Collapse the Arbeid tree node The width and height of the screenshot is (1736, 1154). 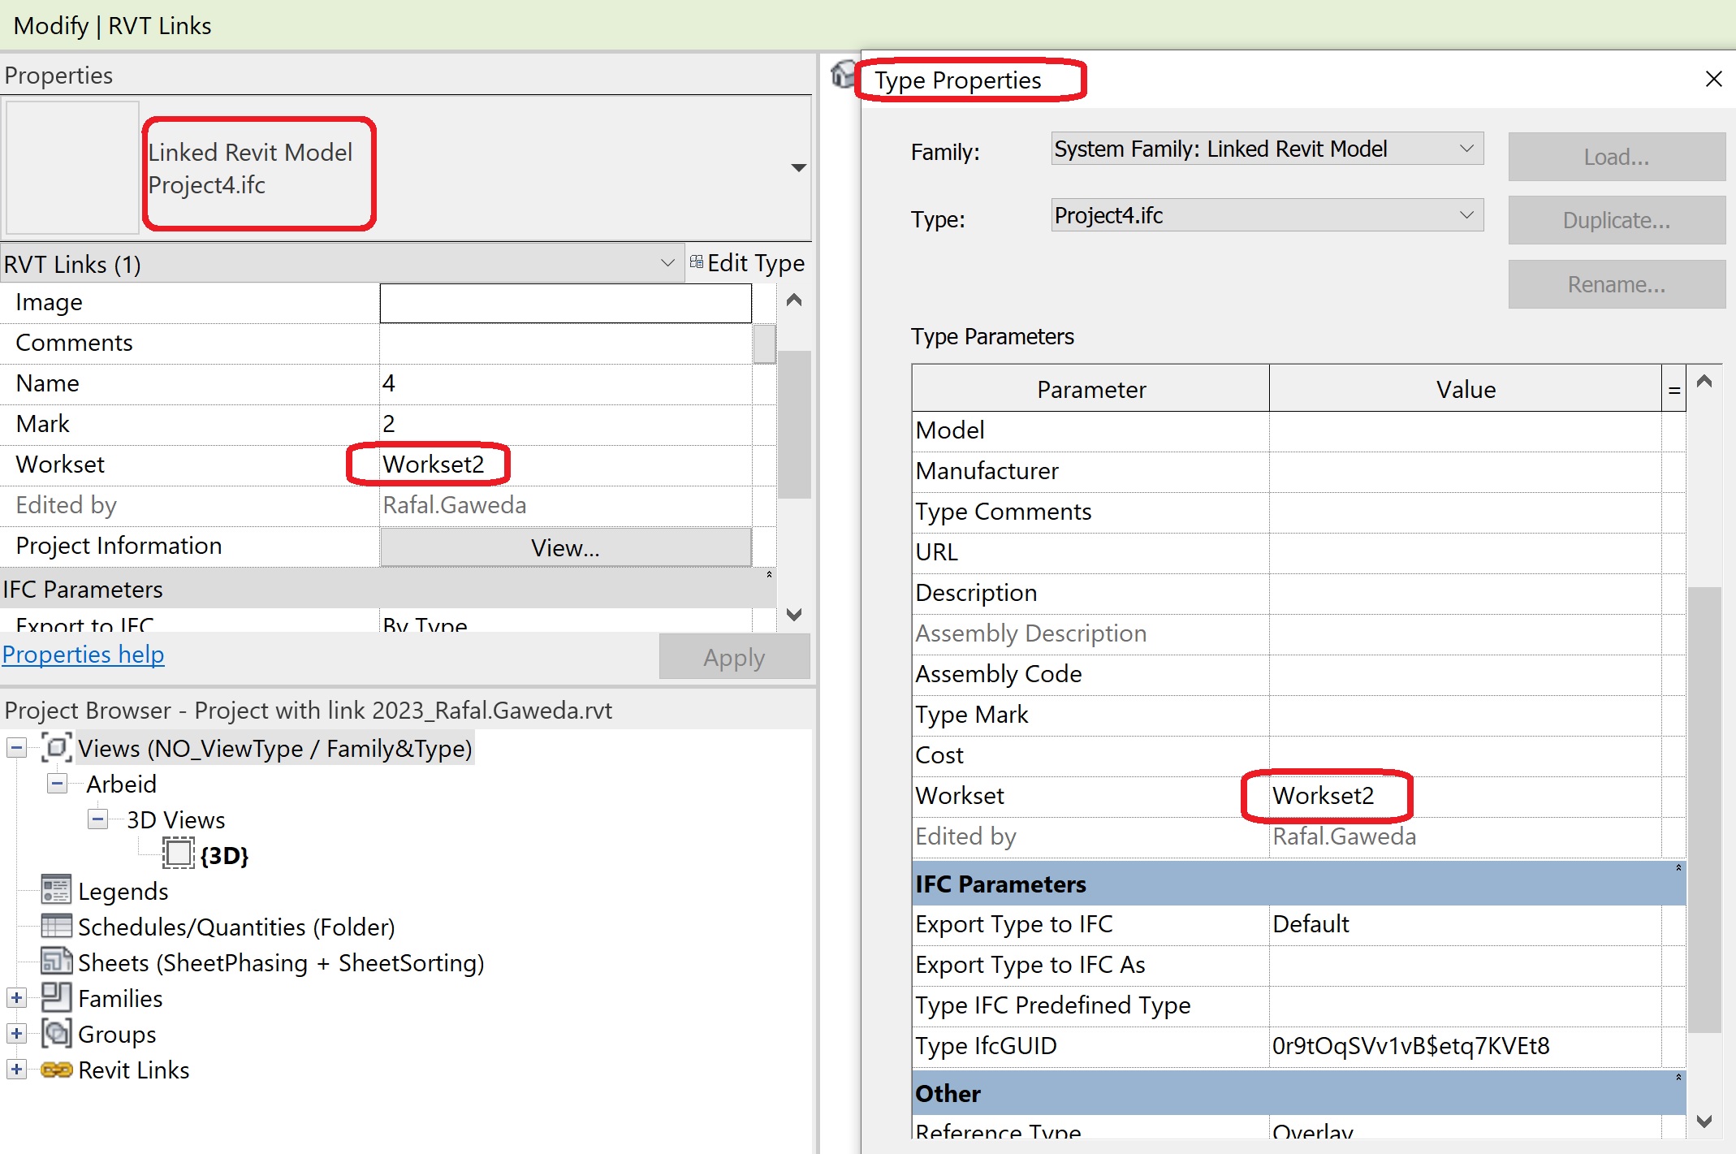coord(57,783)
